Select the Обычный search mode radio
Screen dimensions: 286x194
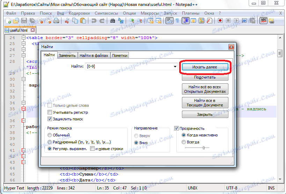click(x=50, y=135)
